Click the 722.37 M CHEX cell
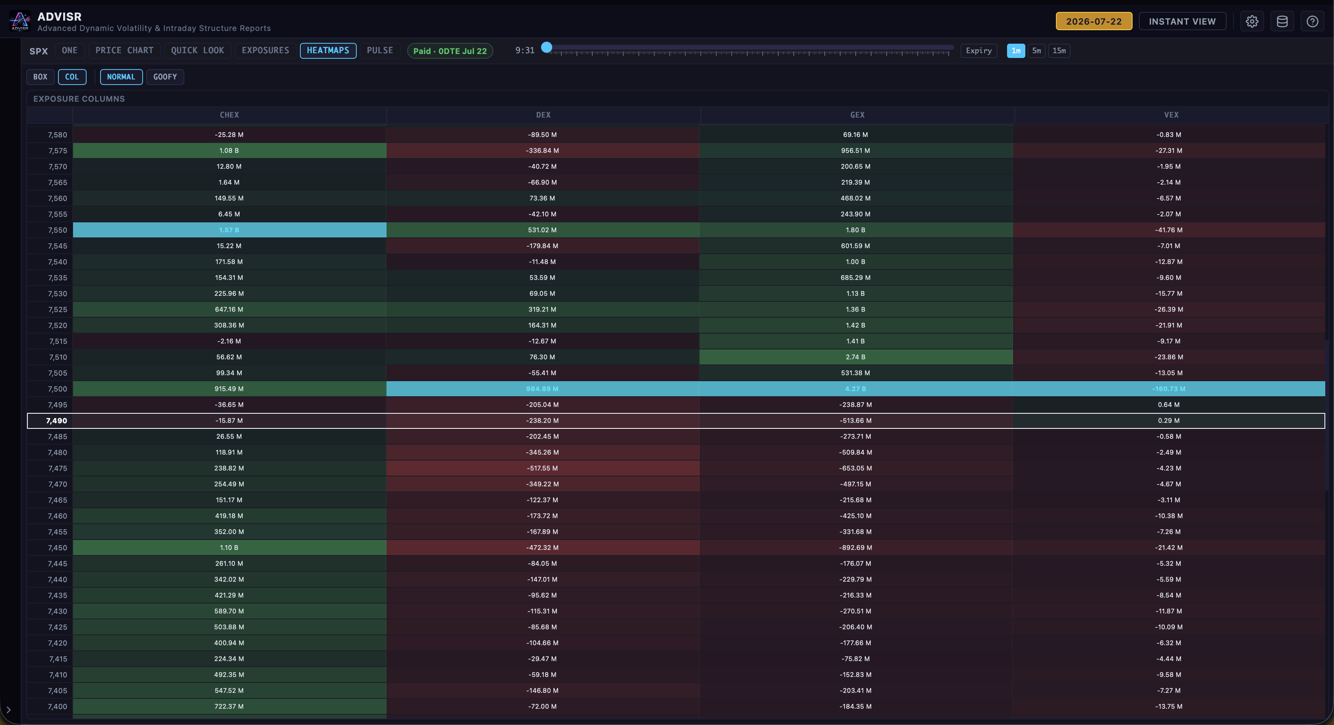 229,706
